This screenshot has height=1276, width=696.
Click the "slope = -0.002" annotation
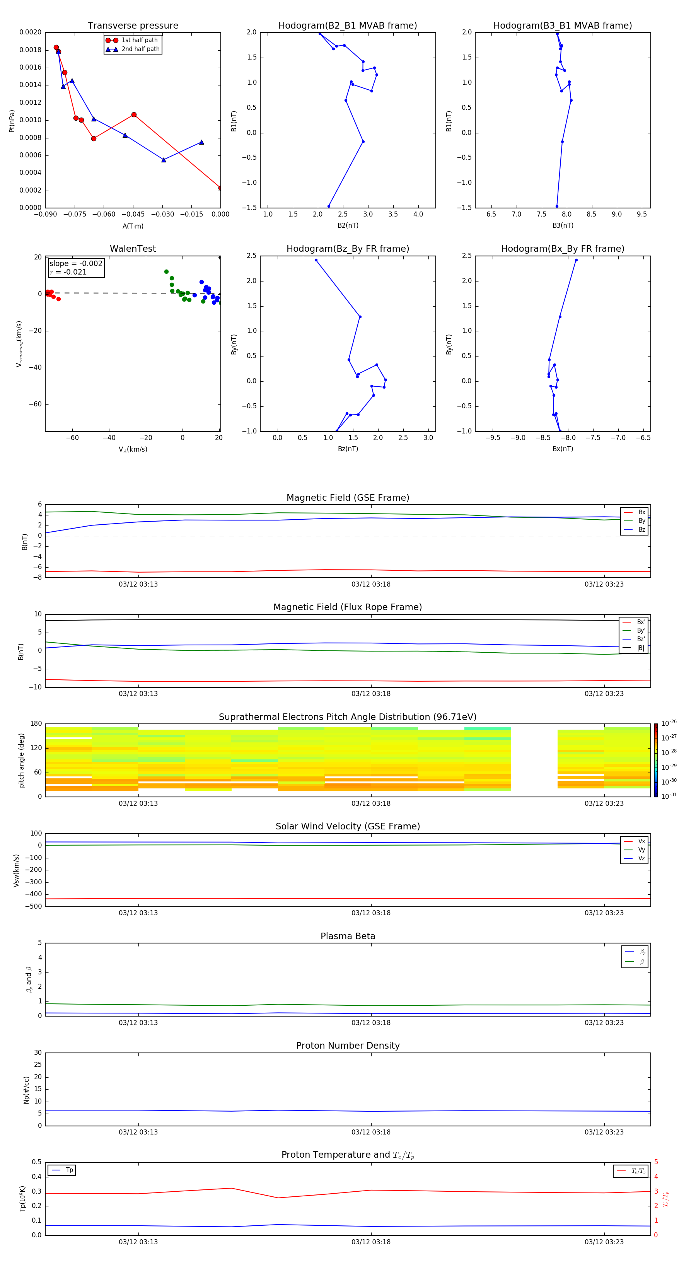76,264
